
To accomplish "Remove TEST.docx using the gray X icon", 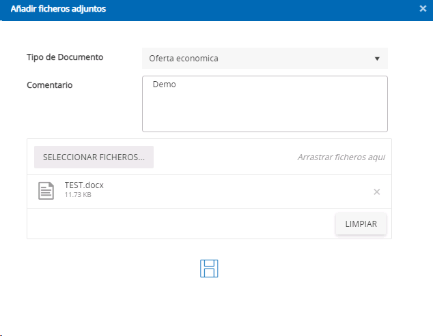I will click(377, 192).
